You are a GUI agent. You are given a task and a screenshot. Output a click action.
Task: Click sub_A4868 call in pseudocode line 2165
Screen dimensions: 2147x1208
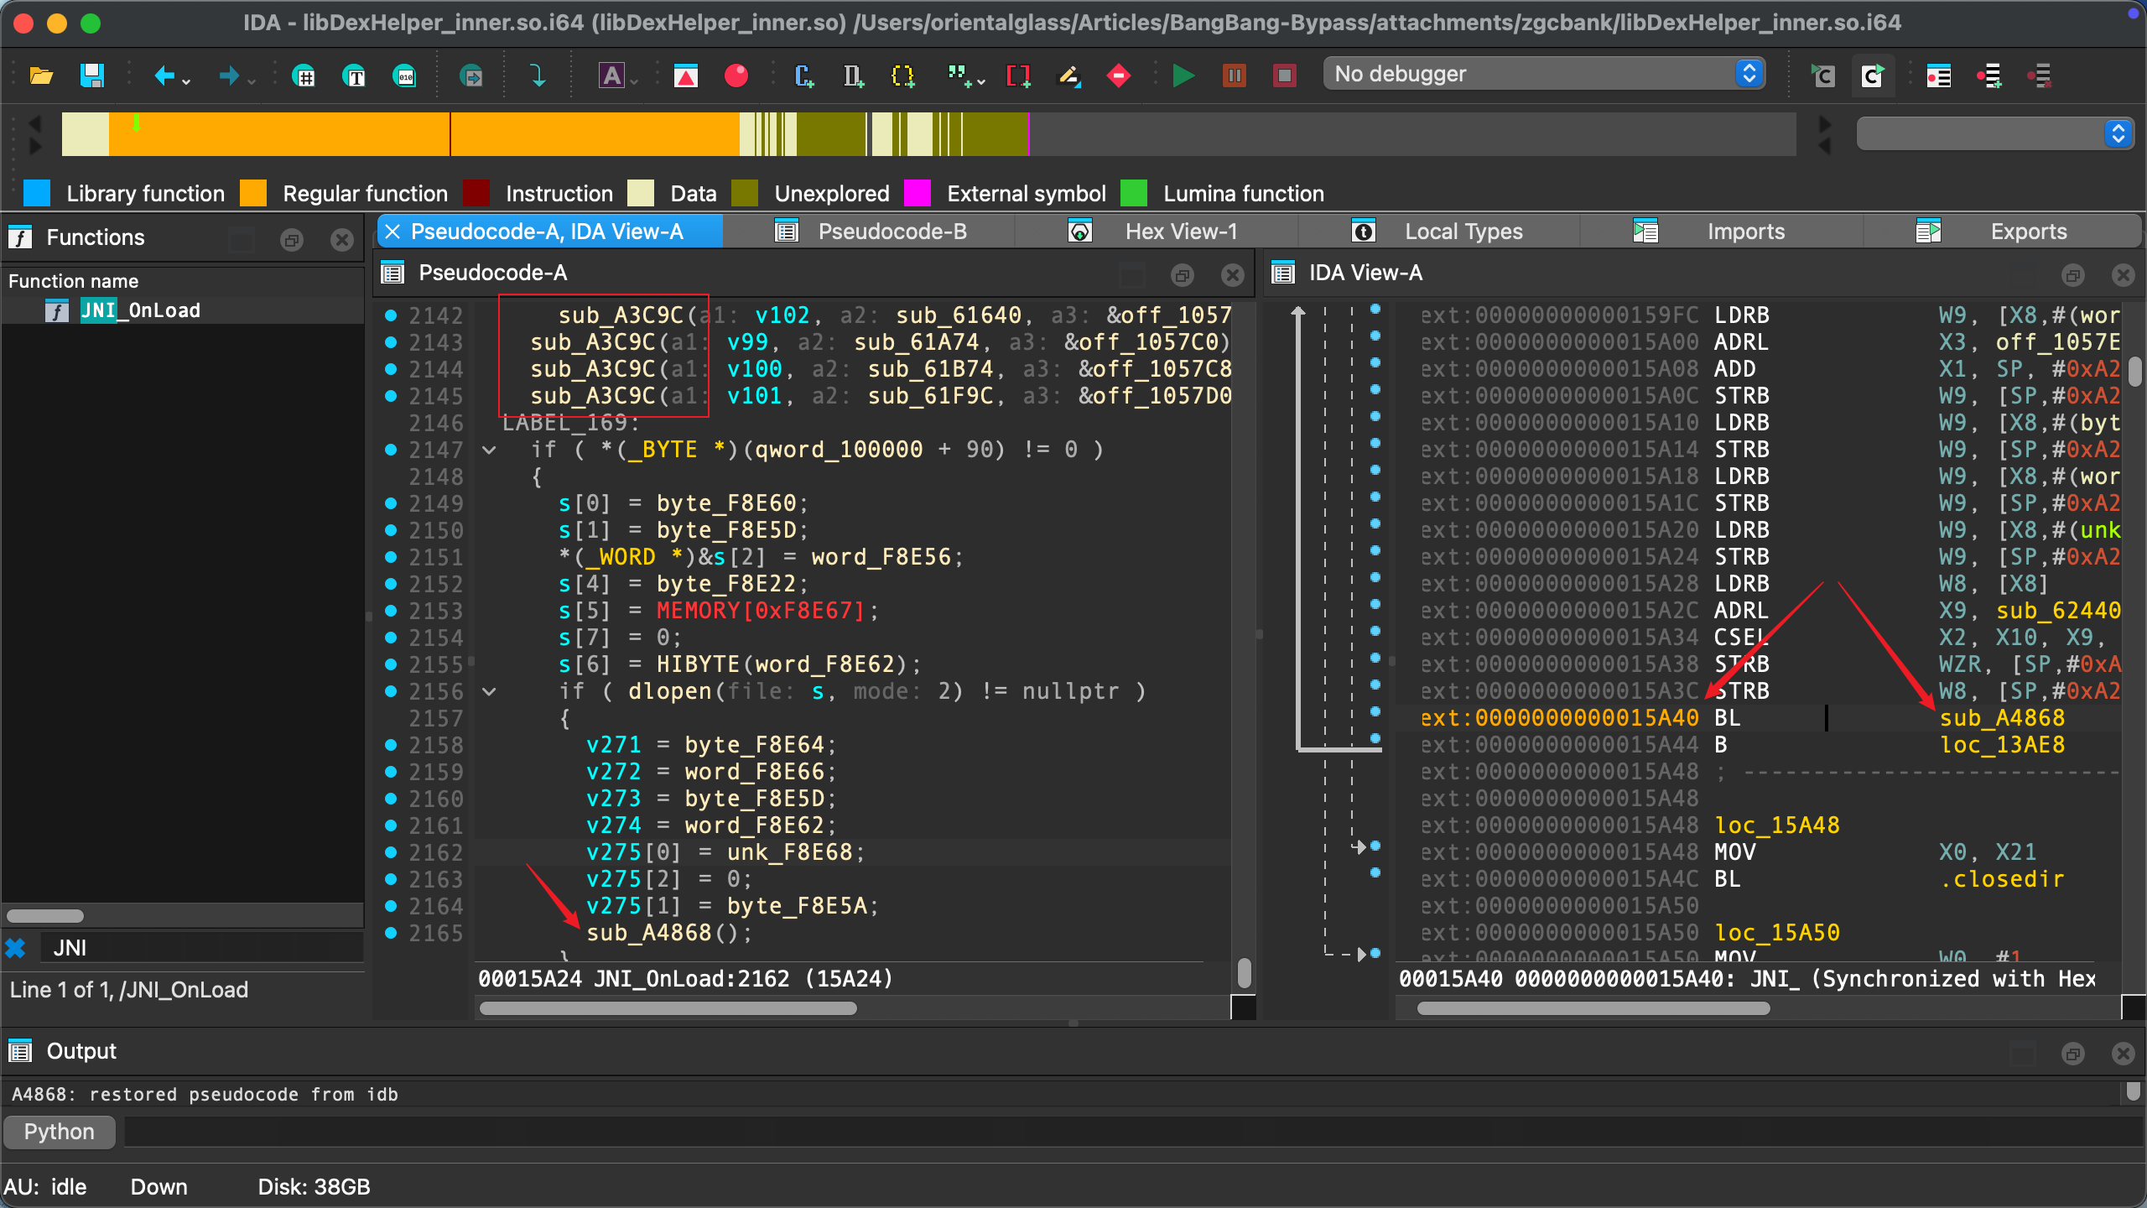(648, 933)
